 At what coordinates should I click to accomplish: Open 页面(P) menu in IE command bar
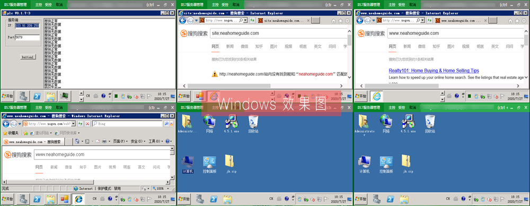[x=120, y=142]
